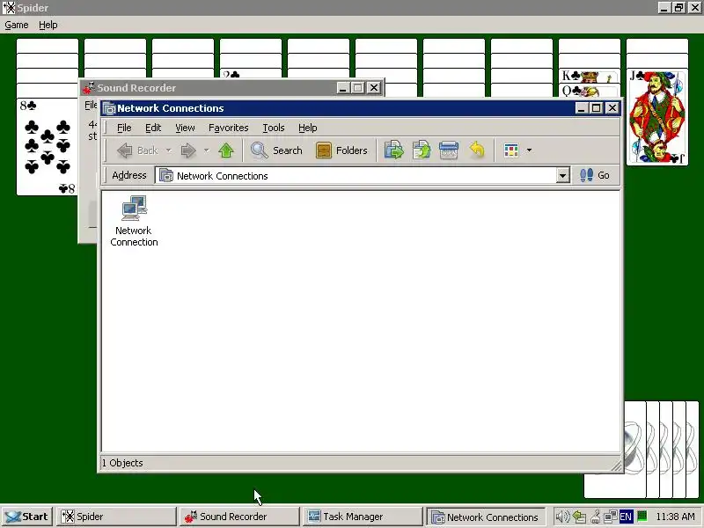The height and width of the screenshot is (528, 704).
Task: Click the yellow Undo arrow icon
Action: tap(477, 150)
